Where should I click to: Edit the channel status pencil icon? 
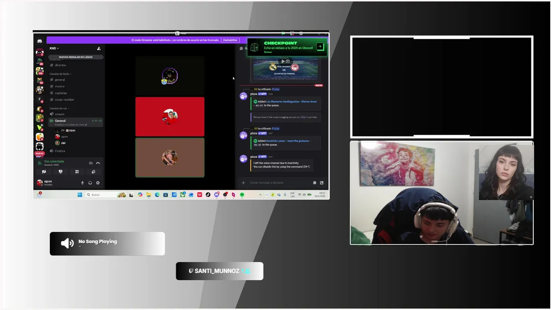(x=86, y=125)
